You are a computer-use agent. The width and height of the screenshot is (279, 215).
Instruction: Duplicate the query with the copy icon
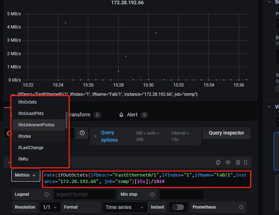(218, 162)
